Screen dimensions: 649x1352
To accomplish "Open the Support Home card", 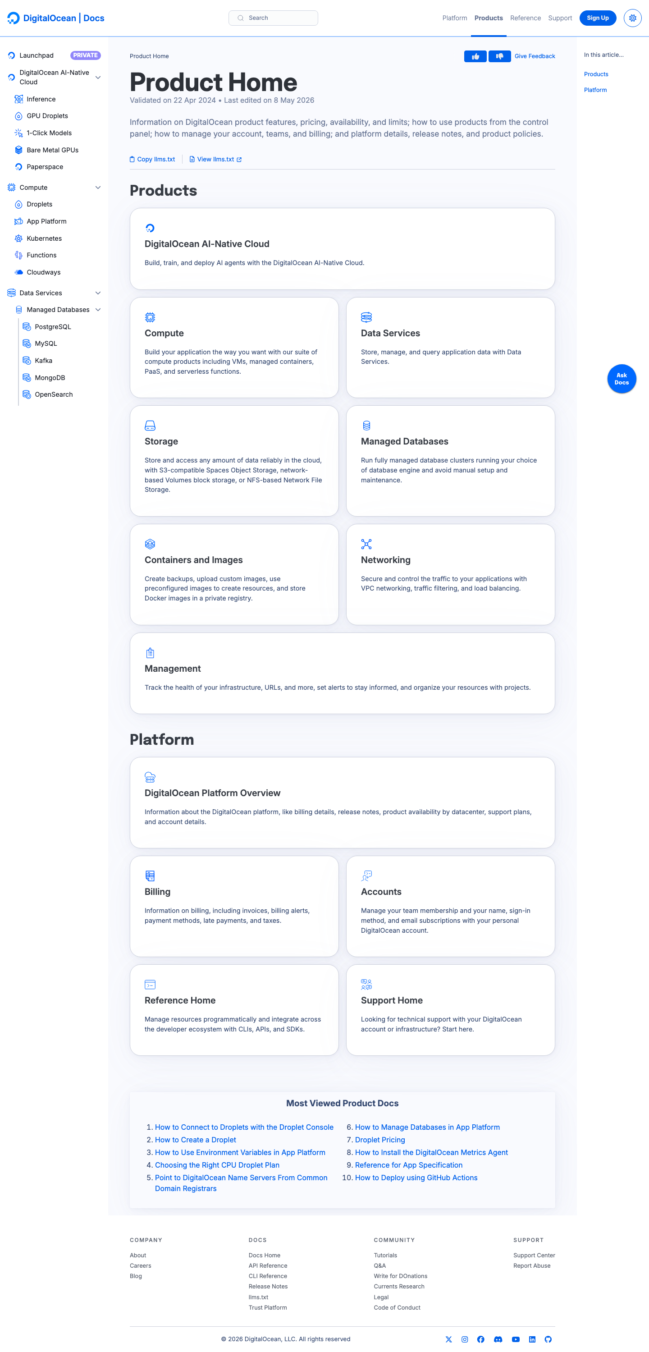I will (x=450, y=1010).
